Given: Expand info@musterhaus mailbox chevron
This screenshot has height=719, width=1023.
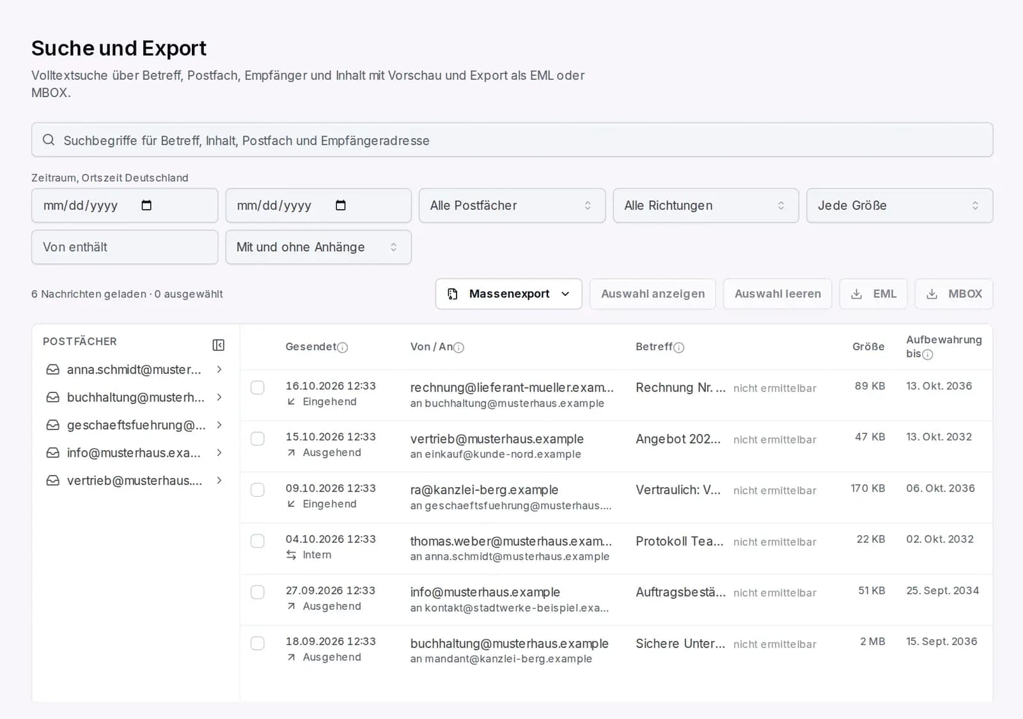Looking at the screenshot, I should click(x=219, y=452).
